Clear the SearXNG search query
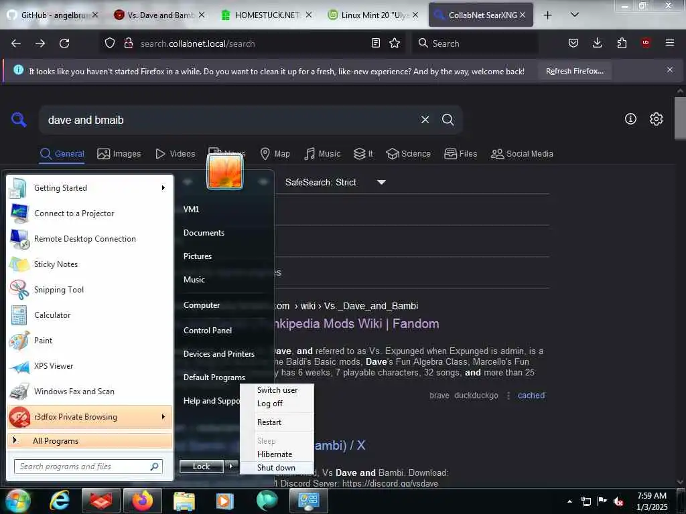The height and width of the screenshot is (514, 686). [x=425, y=120]
